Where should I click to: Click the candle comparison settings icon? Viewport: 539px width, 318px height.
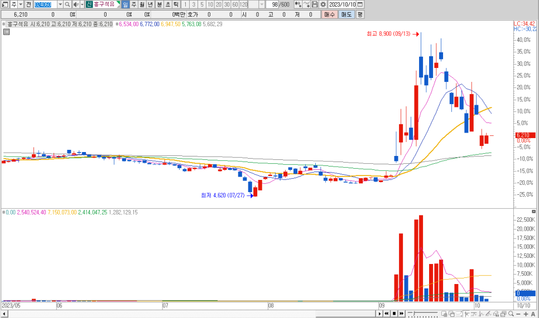click(298, 4)
